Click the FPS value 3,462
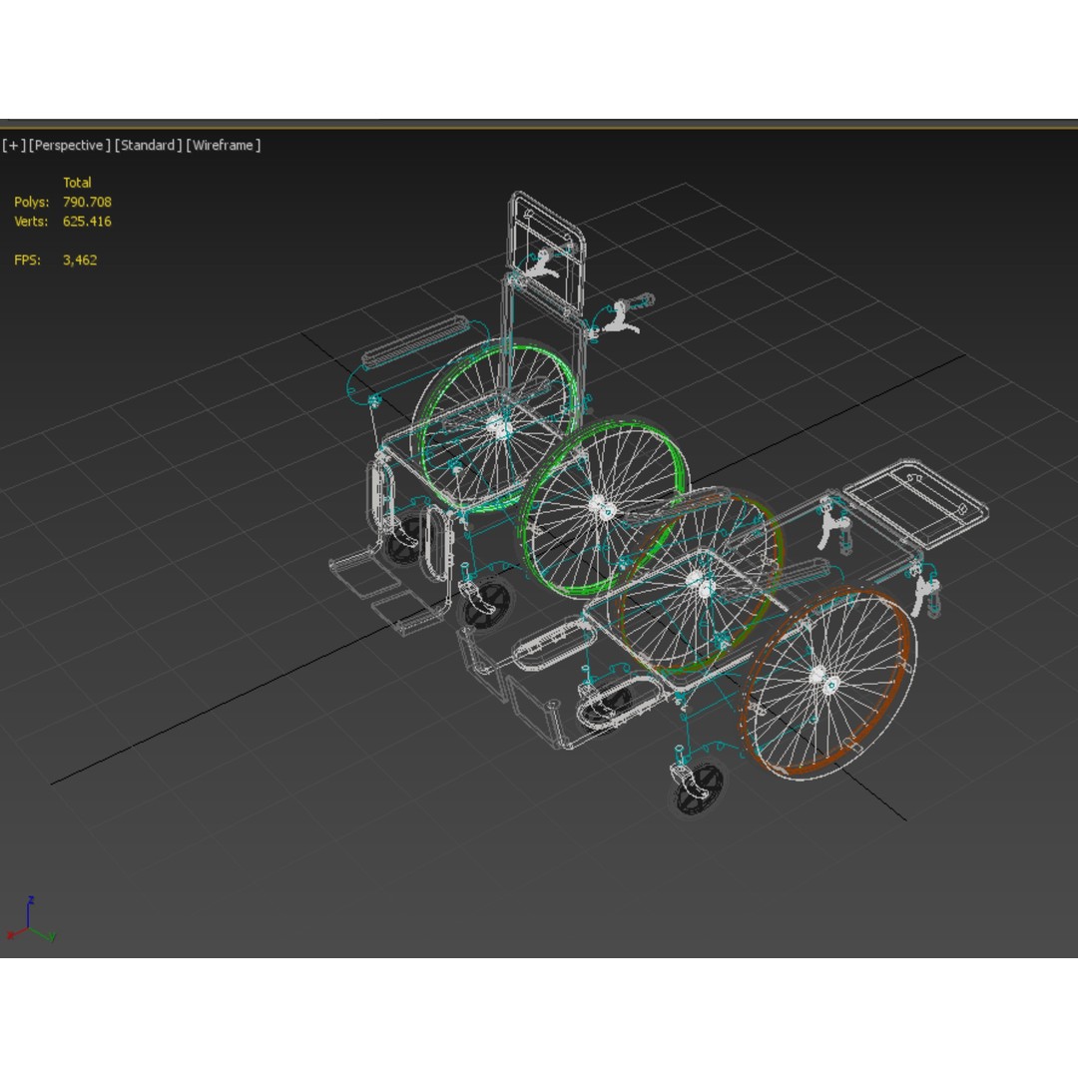Viewport: 1078px width, 1078px height. [x=80, y=260]
